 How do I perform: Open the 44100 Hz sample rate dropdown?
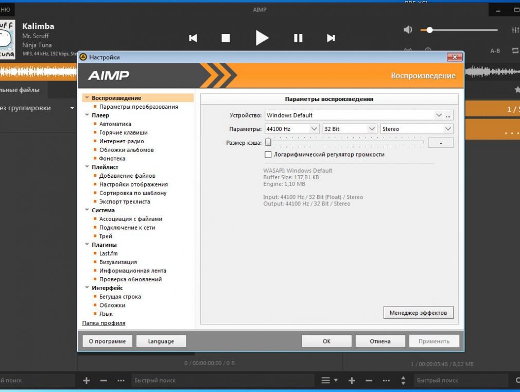[292, 129]
